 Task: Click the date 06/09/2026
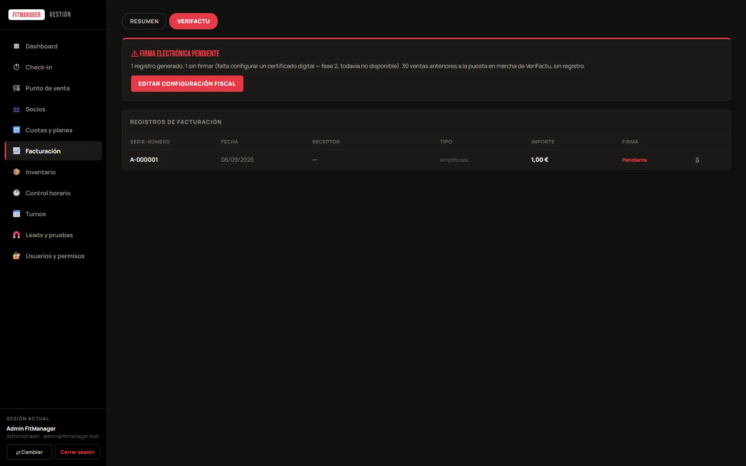click(237, 160)
